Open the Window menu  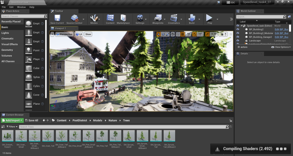(x=21, y=7)
